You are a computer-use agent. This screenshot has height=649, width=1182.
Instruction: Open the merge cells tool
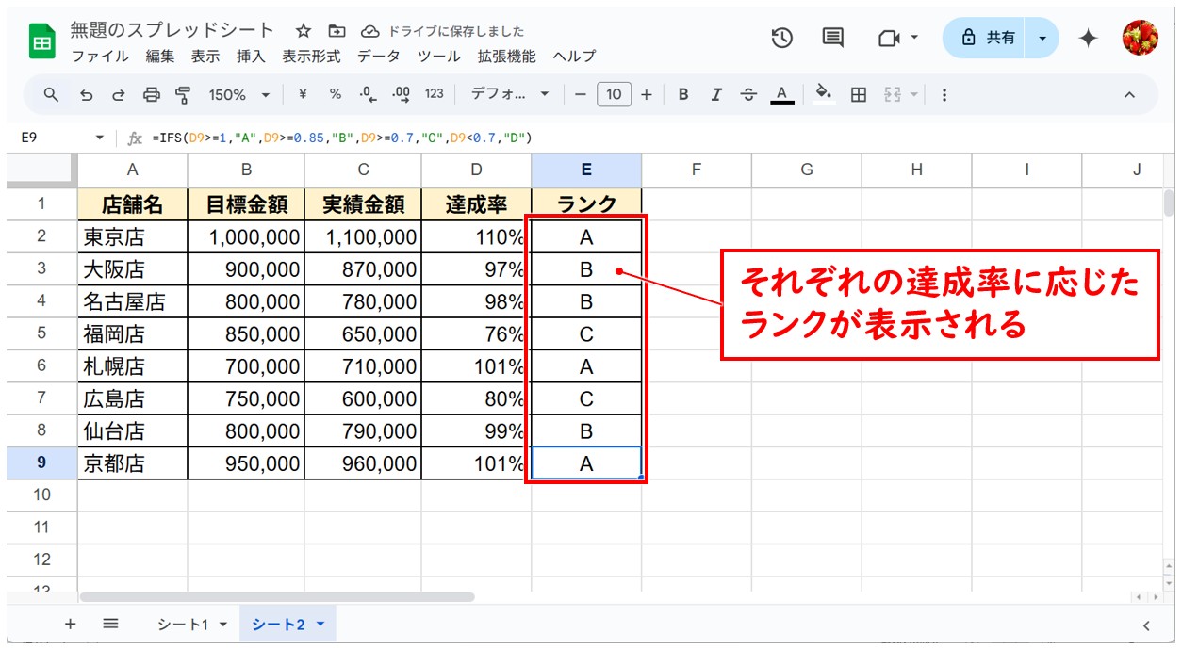click(x=892, y=94)
